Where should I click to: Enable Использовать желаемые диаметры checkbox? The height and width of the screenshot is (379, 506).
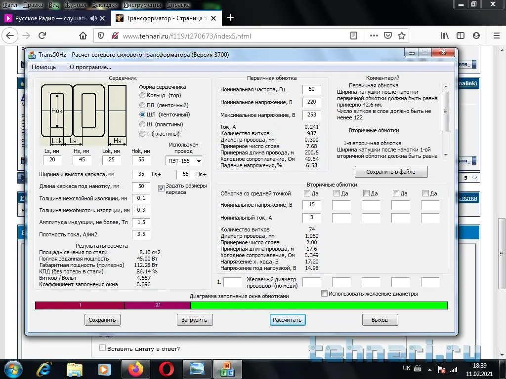click(x=324, y=294)
